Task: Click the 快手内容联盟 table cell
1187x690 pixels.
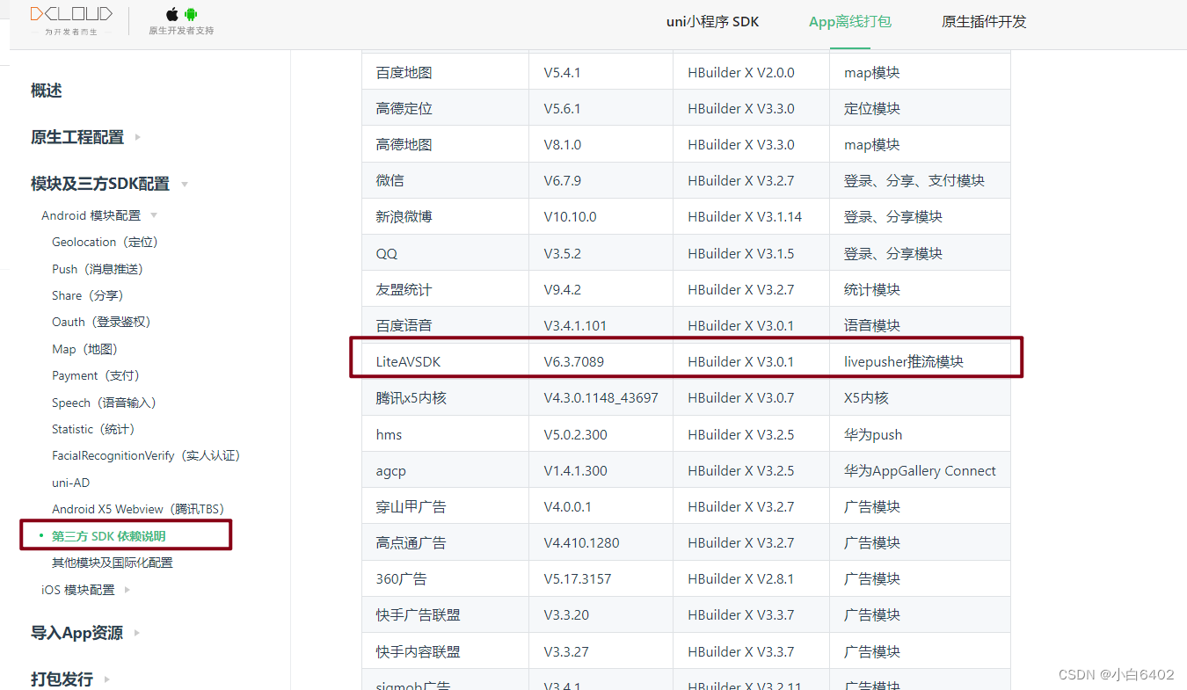Action: coord(445,652)
